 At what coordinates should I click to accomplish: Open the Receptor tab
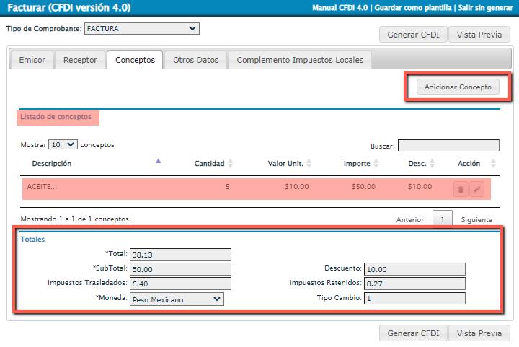point(80,61)
